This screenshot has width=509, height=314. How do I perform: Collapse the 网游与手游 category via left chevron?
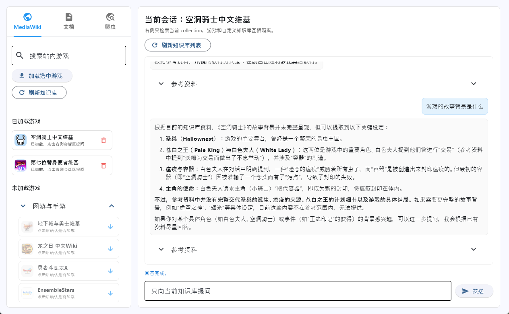tap(23, 206)
